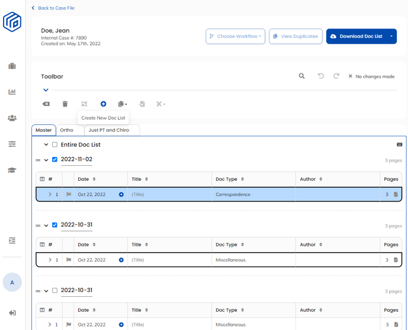Open the Choose Workflow dropdown
This screenshot has width=408, height=330.
tap(235, 36)
